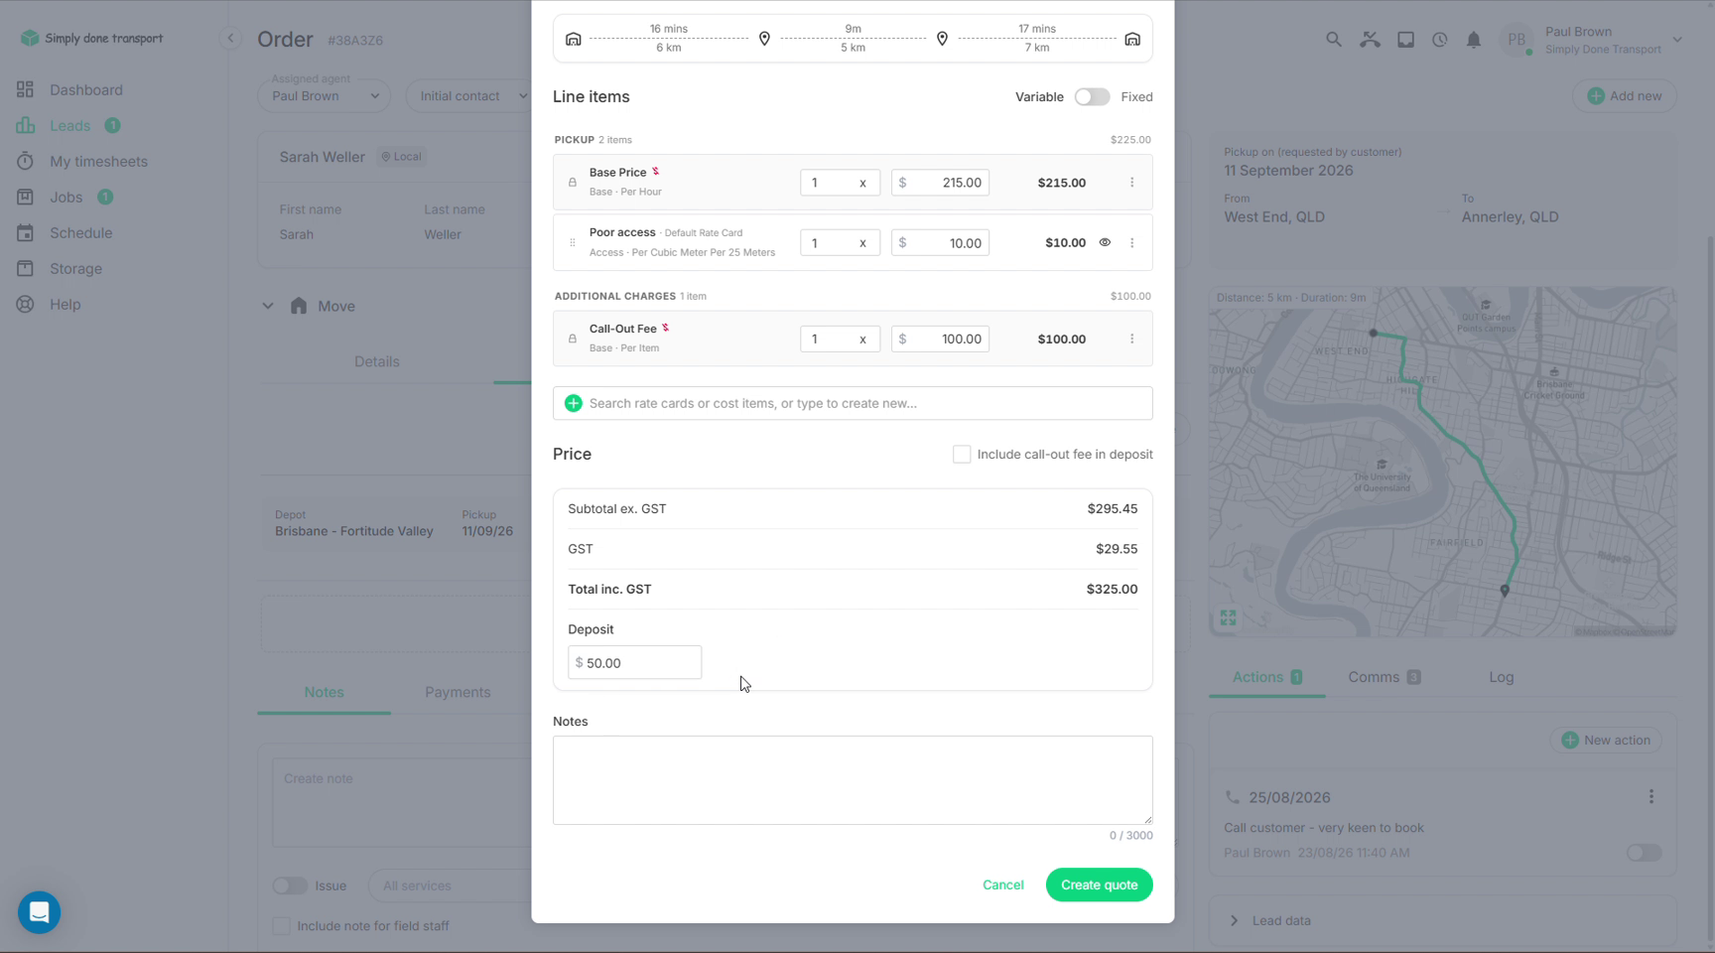
Task: Open options menu for Base Price line
Action: [1131, 183]
